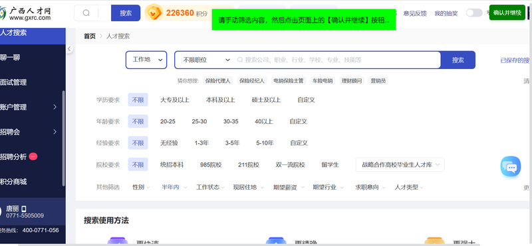Expand the 半年内 filter

174,187
